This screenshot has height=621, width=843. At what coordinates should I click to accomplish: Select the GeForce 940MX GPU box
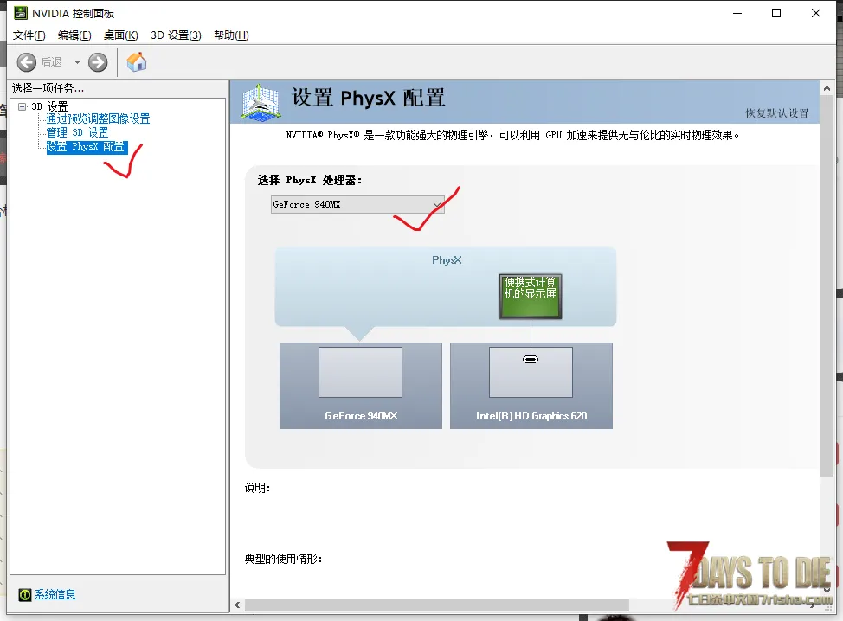pos(360,385)
